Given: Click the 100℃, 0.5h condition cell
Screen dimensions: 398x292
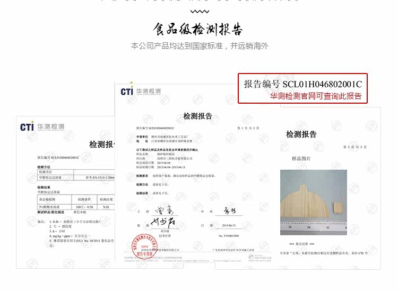Looking at the screenshot, I should point(84,207).
